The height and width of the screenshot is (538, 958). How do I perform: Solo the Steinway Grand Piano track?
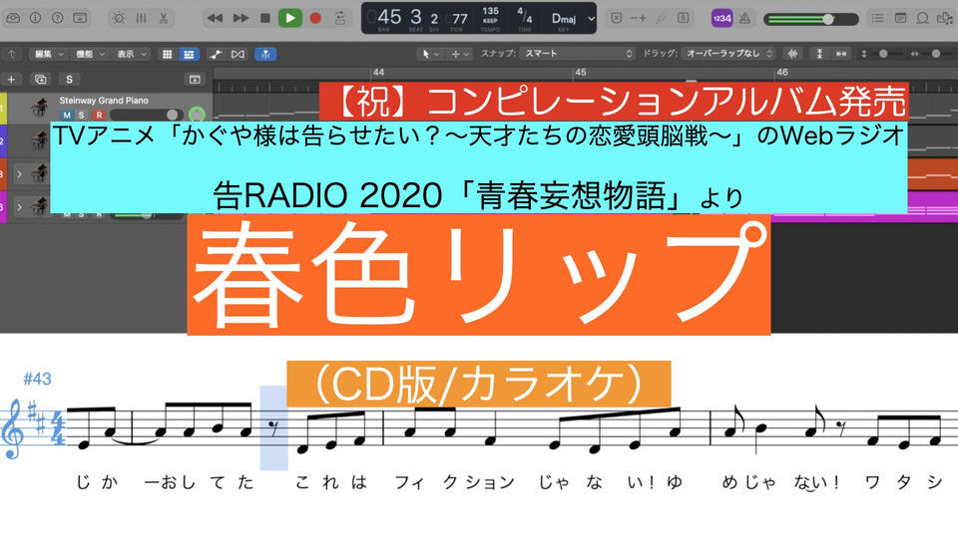click(82, 115)
